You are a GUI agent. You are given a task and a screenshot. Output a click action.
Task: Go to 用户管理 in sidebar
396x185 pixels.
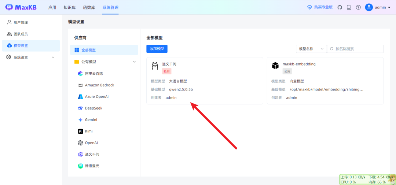point(21,22)
